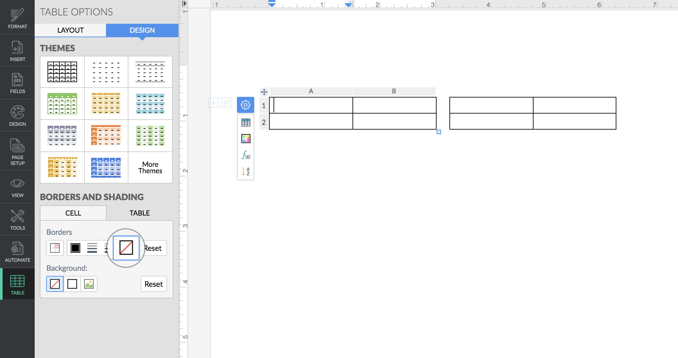The image size is (678, 358).
Task: Apply the green table theme
Action: (62, 104)
